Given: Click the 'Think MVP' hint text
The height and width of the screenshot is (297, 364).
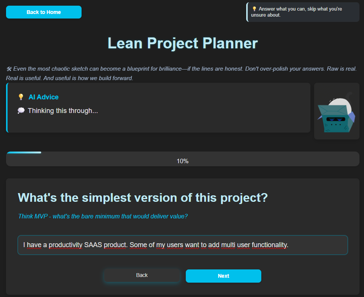Looking at the screenshot, I should click(103, 217).
